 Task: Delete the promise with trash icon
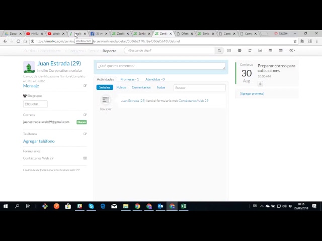[x=260, y=84]
